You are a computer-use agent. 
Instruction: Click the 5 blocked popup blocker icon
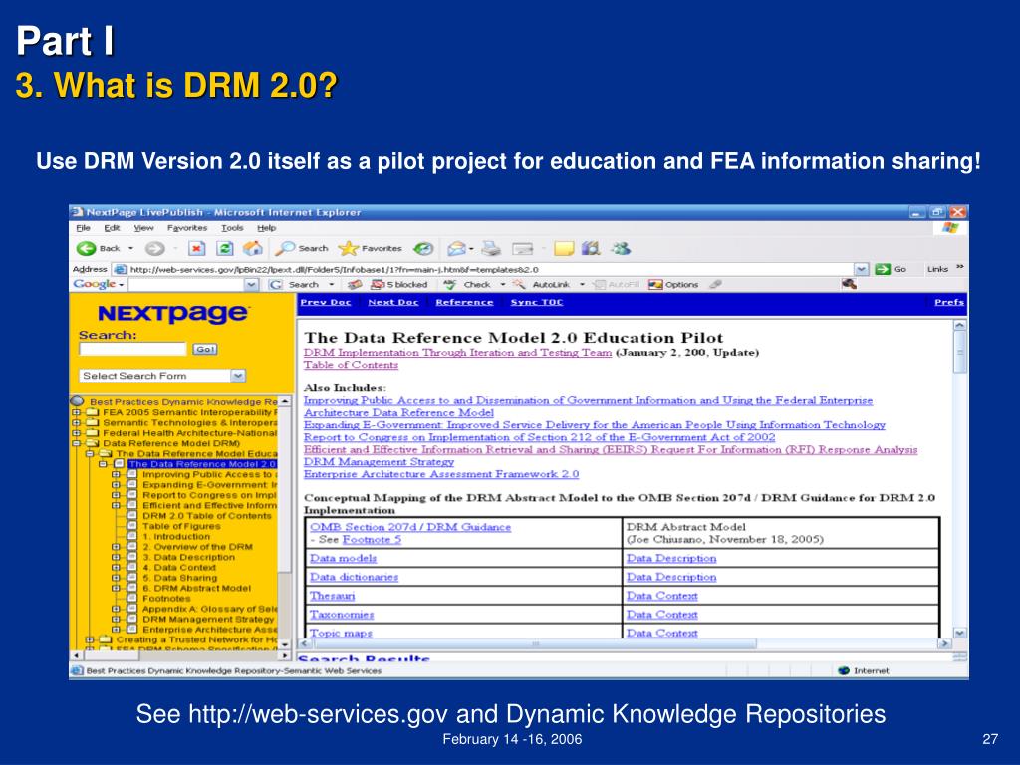click(x=378, y=284)
